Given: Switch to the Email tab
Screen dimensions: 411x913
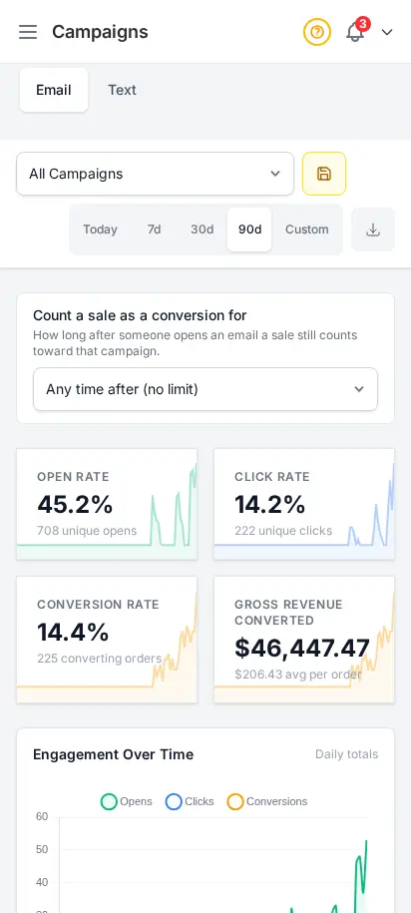Looking at the screenshot, I should 54,90.
